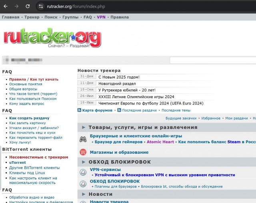Open Кому задать вопрос link
The width and height of the screenshot is (256, 203).
[x=27, y=104]
